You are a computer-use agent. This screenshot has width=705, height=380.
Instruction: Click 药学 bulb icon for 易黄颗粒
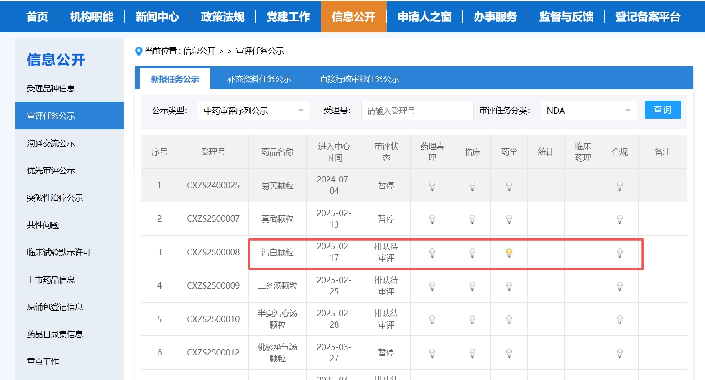509,186
